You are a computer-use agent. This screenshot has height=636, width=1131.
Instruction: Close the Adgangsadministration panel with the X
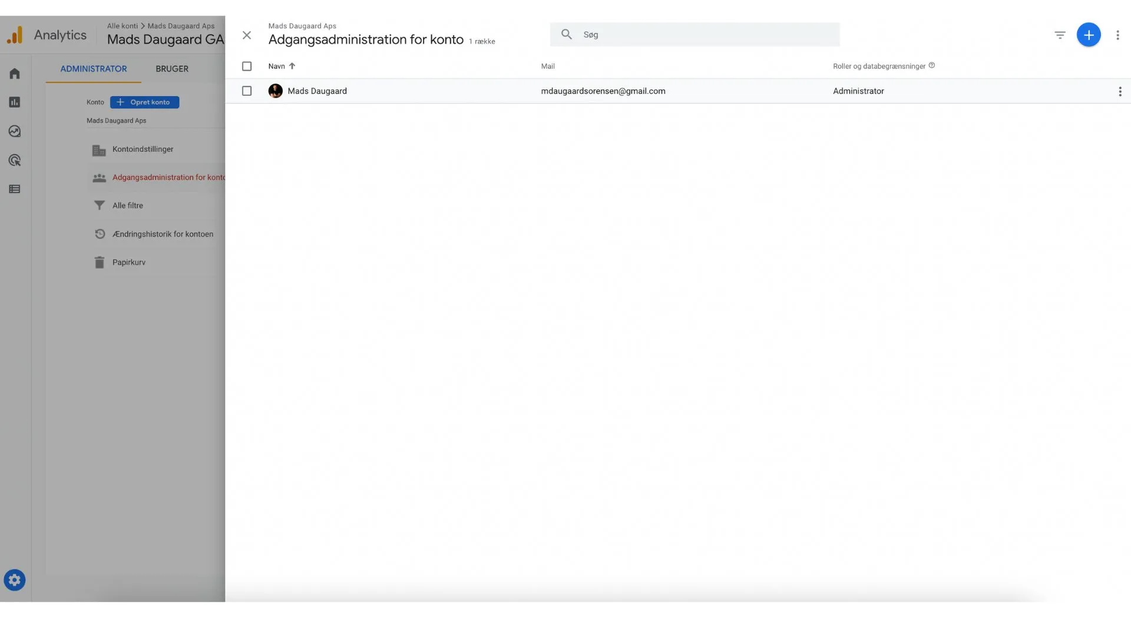[x=247, y=35]
